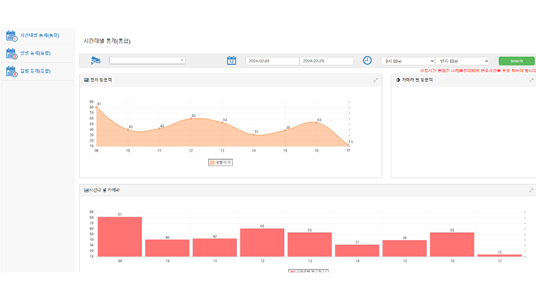This screenshot has width=536, height=302.
Task: Click the hourly statistics calendar-clock sidebar icon
Action: click(x=11, y=36)
